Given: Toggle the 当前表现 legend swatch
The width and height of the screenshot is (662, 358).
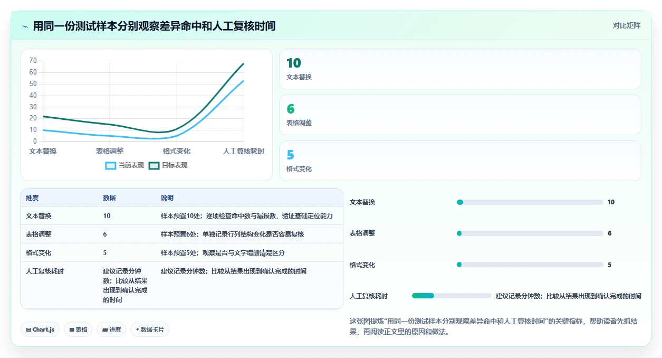Looking at the screenshot, I should [x=111, y=165].
